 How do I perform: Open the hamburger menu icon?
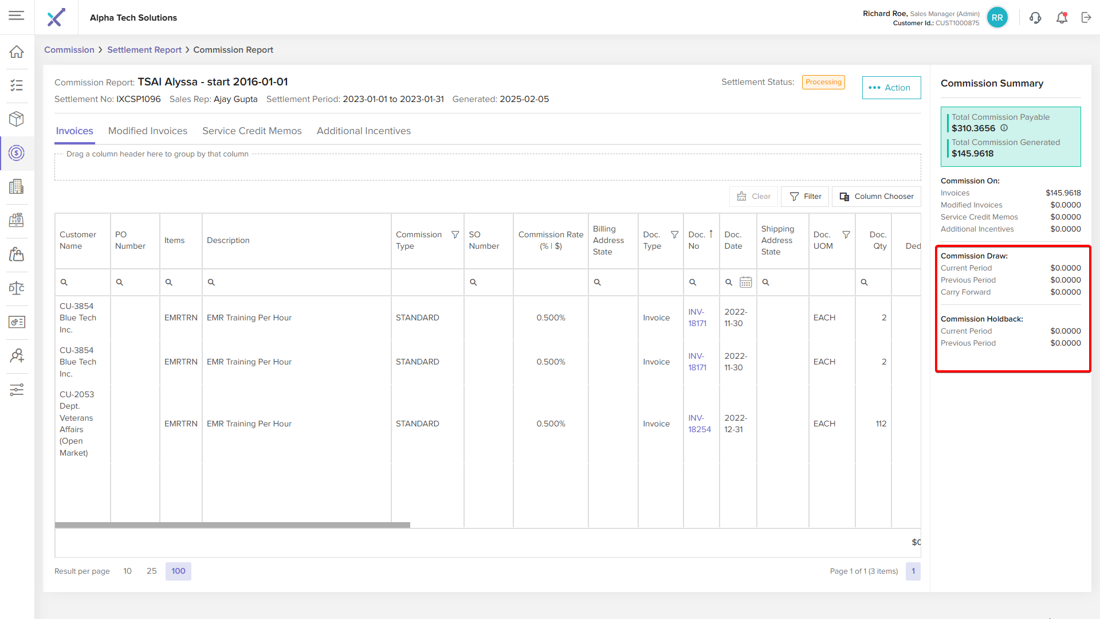pyautogui.click(x=17, y=15)
